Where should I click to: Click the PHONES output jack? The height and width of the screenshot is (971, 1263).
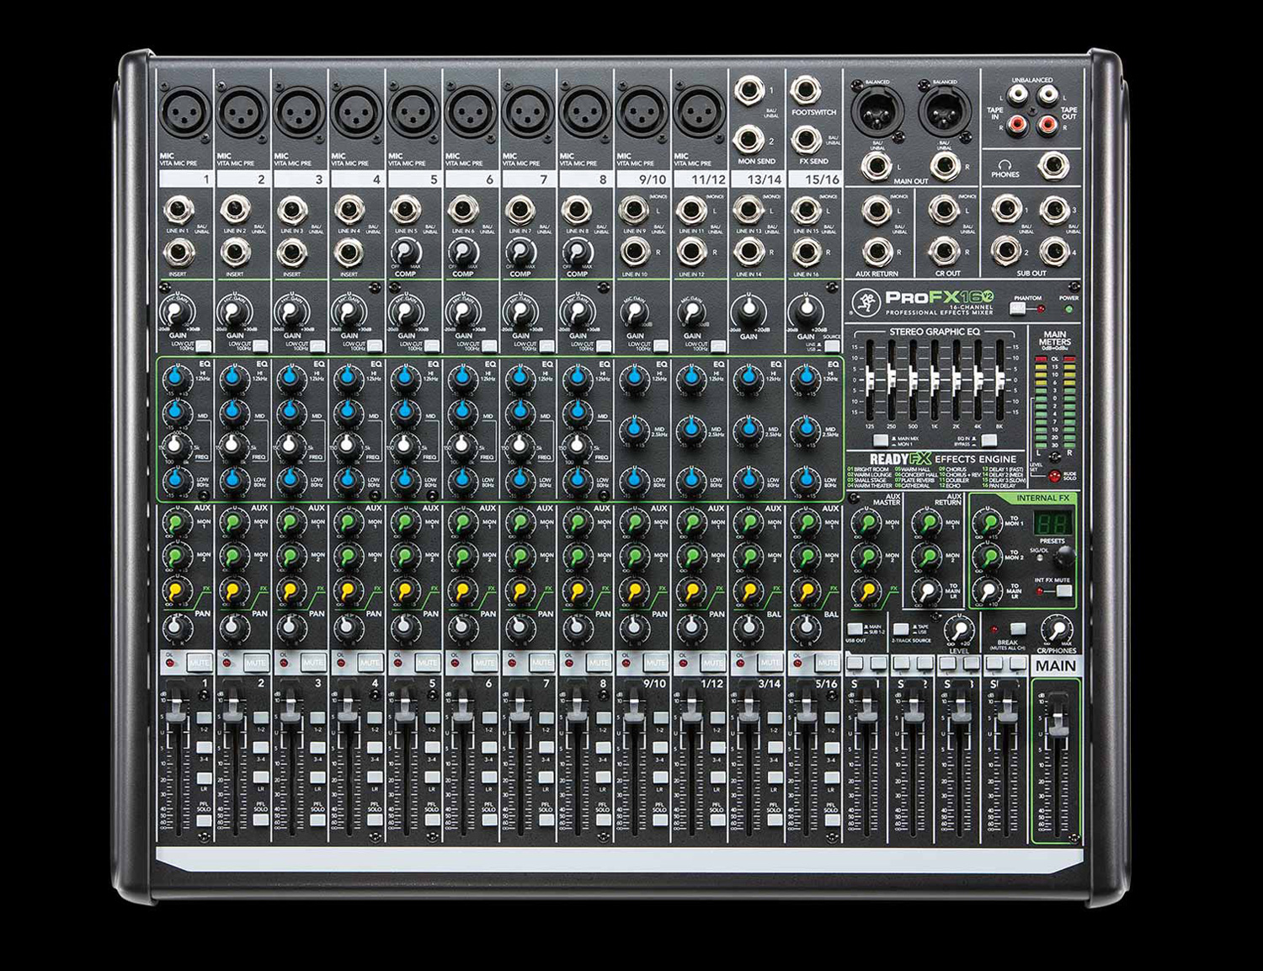1052,165
